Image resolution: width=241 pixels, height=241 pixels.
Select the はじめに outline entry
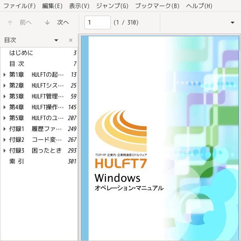pos(21,53)
